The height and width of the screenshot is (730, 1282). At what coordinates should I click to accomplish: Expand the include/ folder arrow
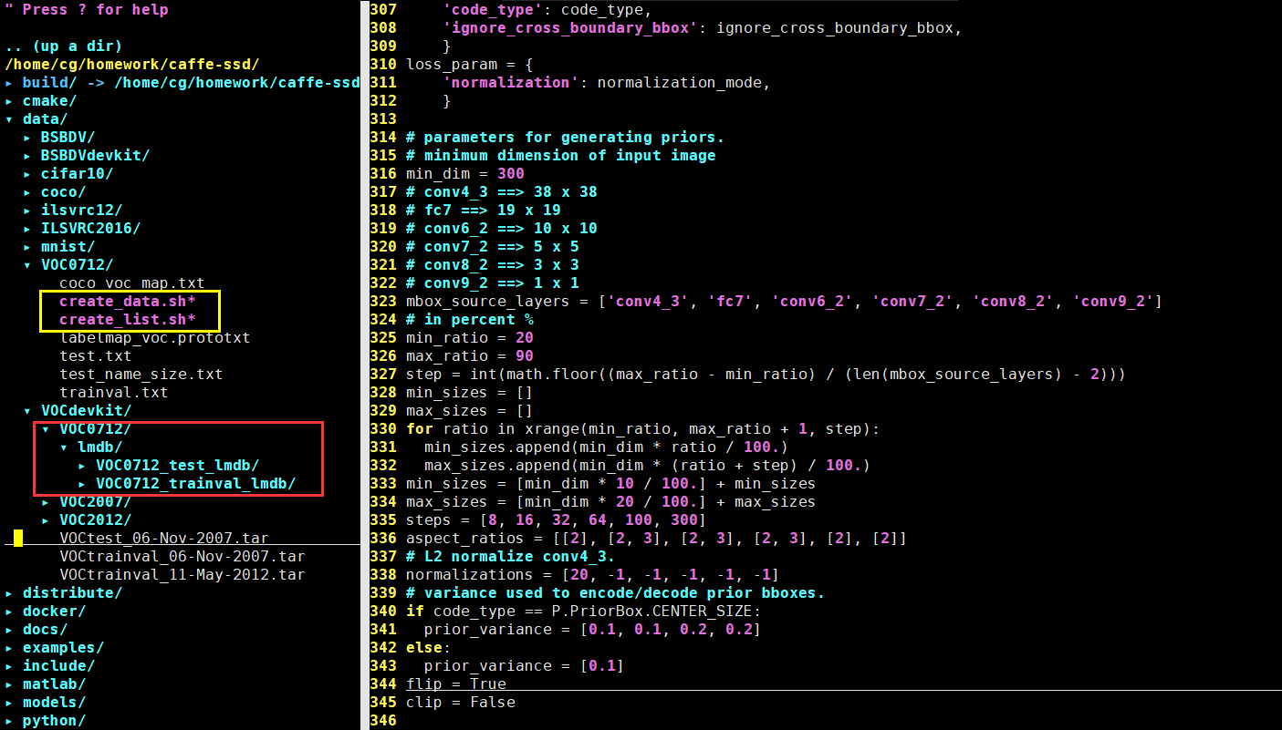[9, 666]
